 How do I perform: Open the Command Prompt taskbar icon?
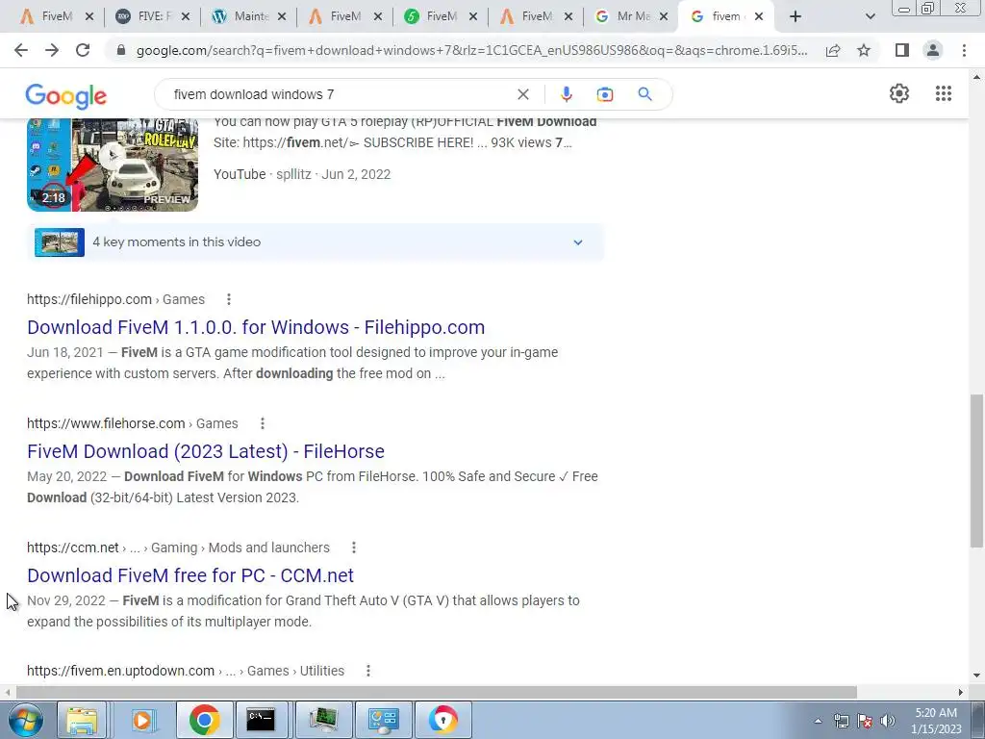click(261, 720)
